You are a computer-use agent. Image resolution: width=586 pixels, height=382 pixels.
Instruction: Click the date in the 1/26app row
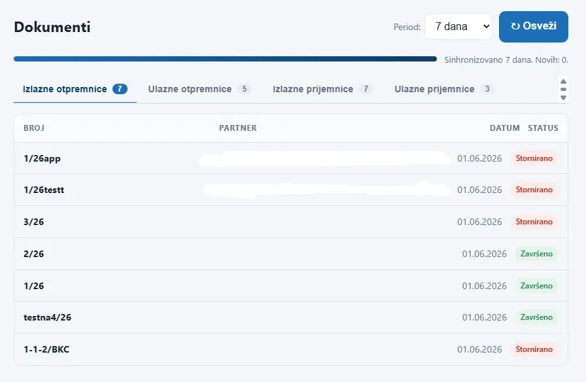point(479,158)
